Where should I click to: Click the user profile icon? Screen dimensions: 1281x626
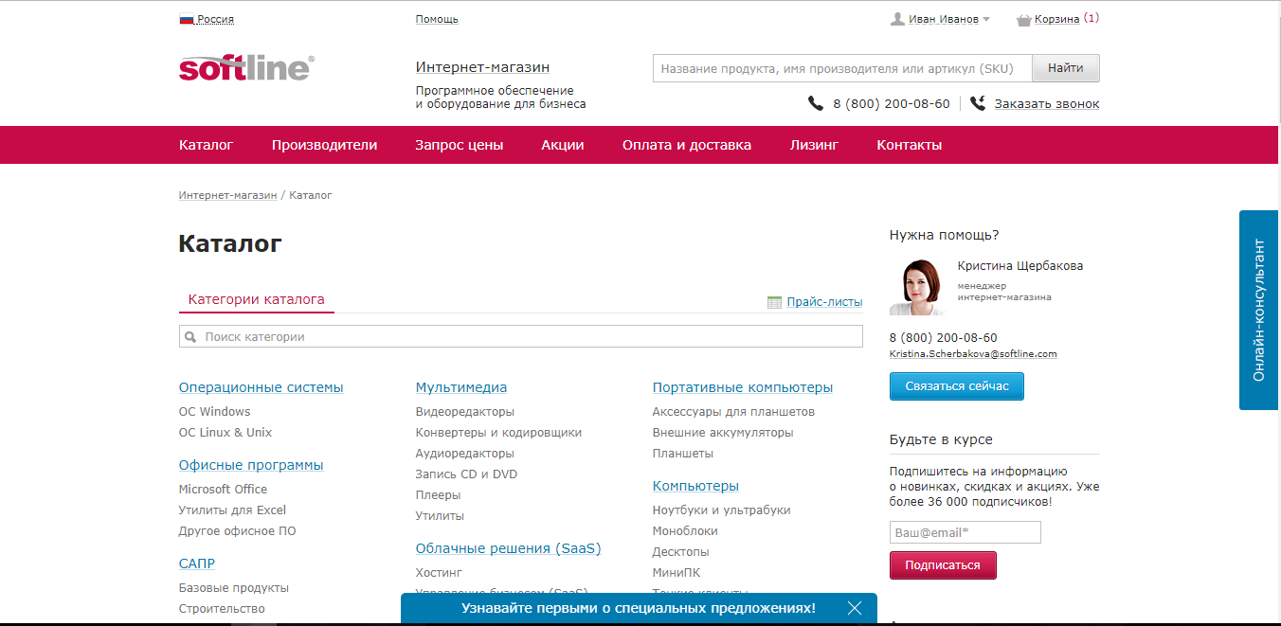897,19
